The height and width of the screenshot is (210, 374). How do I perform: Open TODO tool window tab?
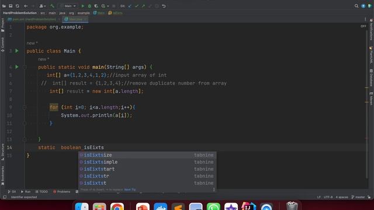[x=41, y=192]
